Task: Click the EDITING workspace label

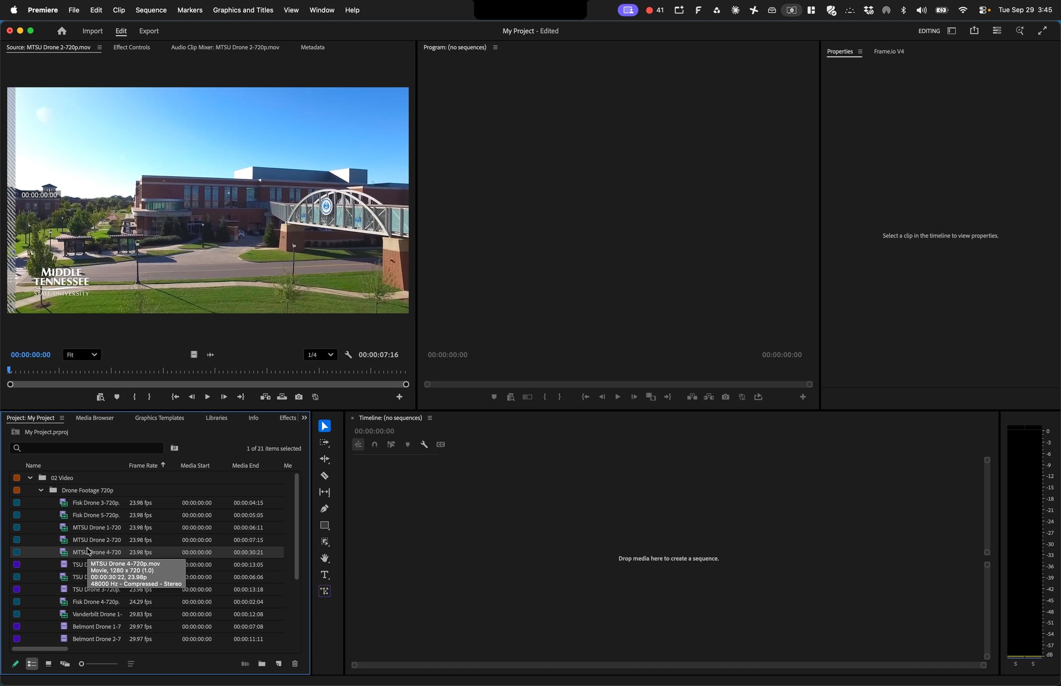Action: (x=929, y=31)
